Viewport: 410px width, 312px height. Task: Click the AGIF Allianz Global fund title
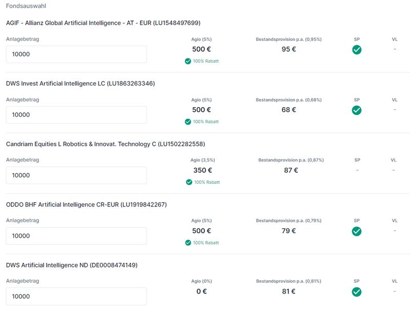(x=103, y=23)
